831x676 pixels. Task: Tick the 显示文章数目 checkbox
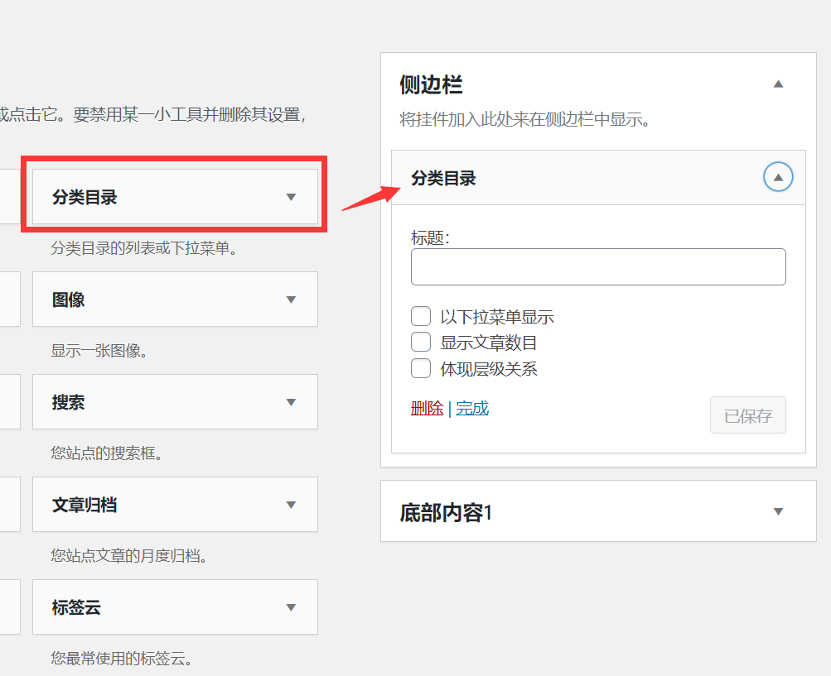421,343
